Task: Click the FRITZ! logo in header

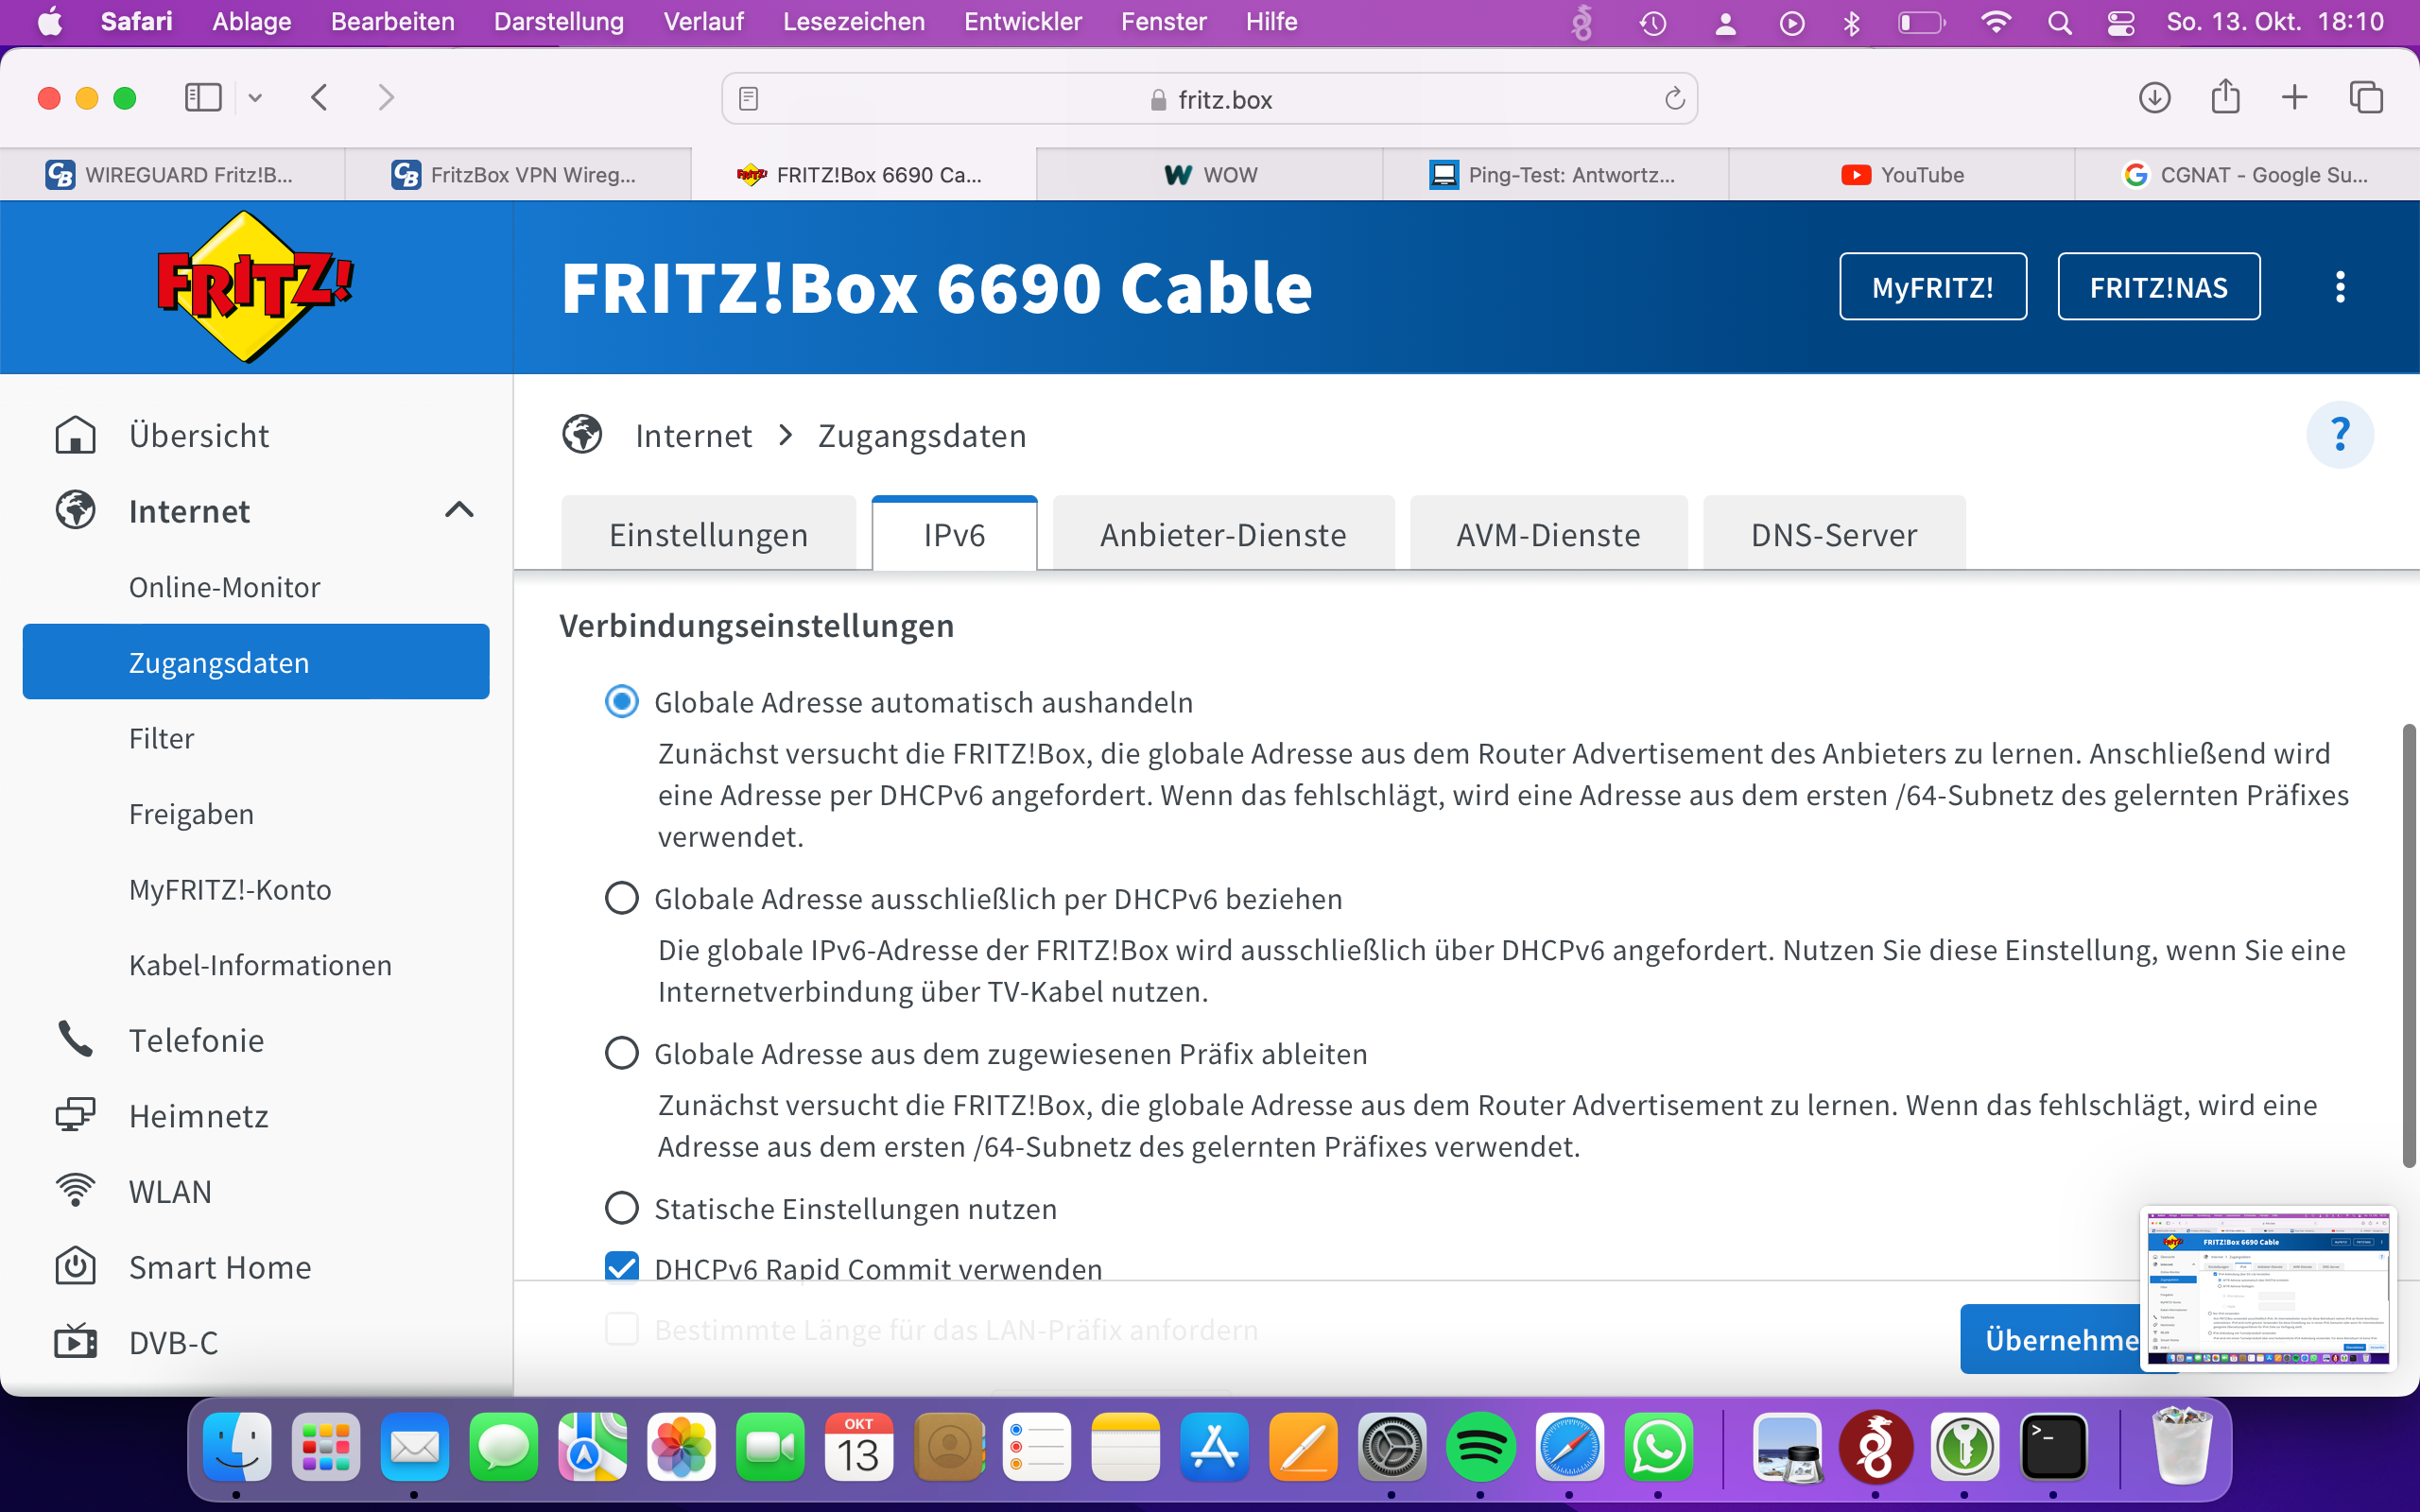Action: pyautogui.click(x=255, y=287)
